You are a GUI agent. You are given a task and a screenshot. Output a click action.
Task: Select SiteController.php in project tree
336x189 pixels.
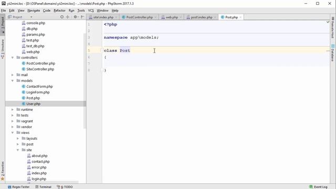point(40,69)
